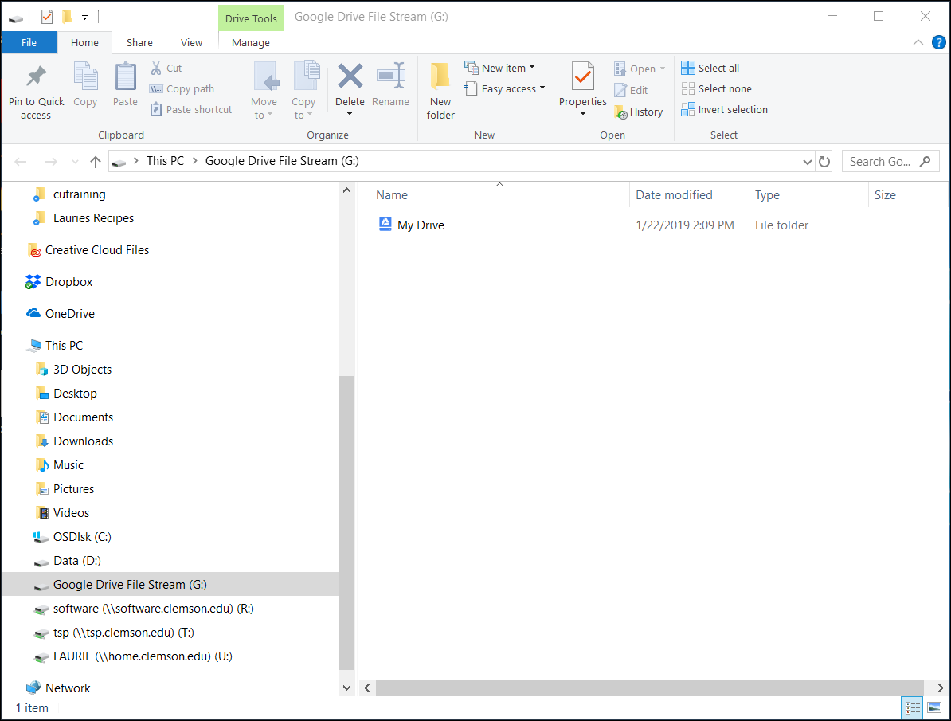Select Creative Cloud Files in navigation pane

point(97,250)
